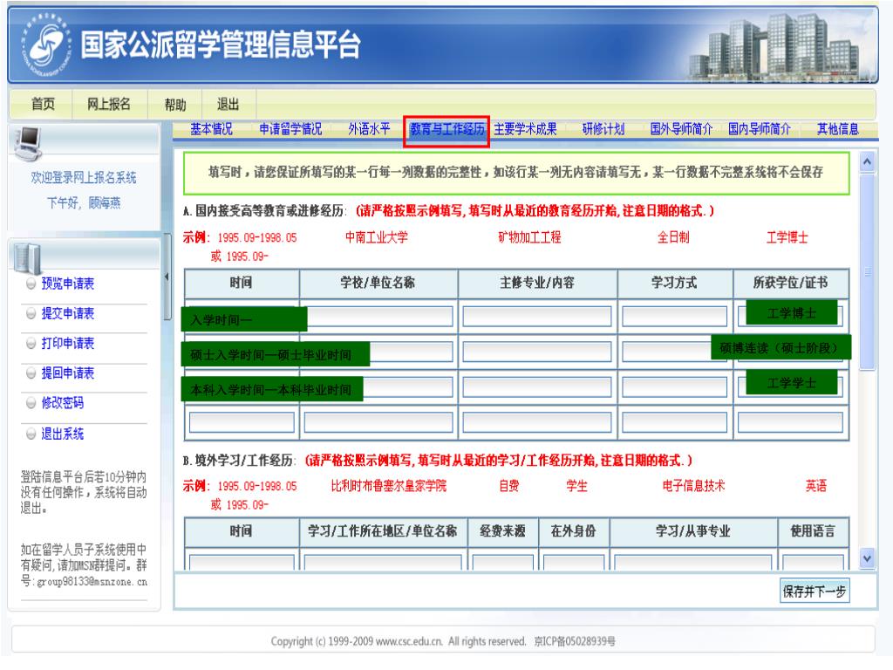The image size is (893, 670).
Task: Switch to the 外语水平 tab
Action: click(x=369, y=130)
